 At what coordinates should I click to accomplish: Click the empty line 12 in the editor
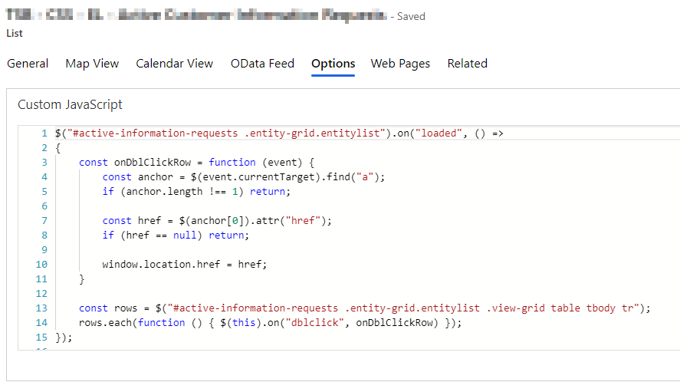click(x=230, y=294)
